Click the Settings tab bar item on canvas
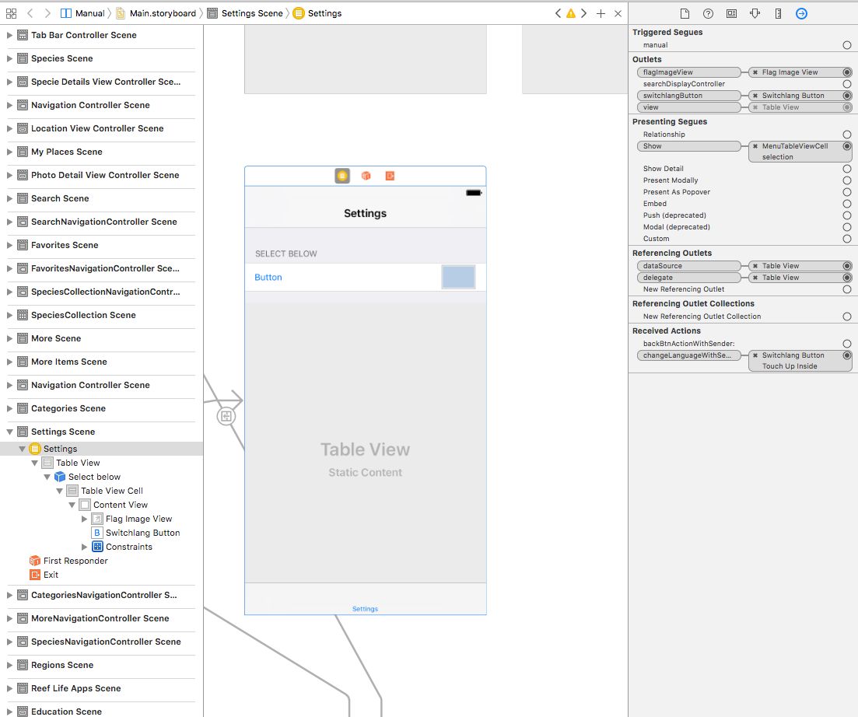858x717 pixels. click(x=365, y=609)
